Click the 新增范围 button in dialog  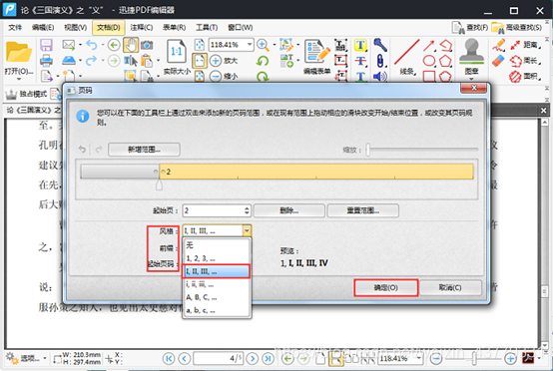144,150
